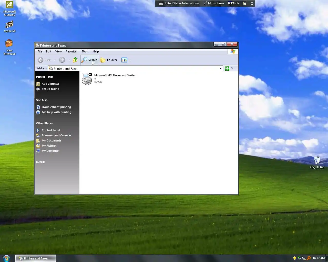
Task: Click the Views icon in the toolbar
Action: (x=124, y=60)
